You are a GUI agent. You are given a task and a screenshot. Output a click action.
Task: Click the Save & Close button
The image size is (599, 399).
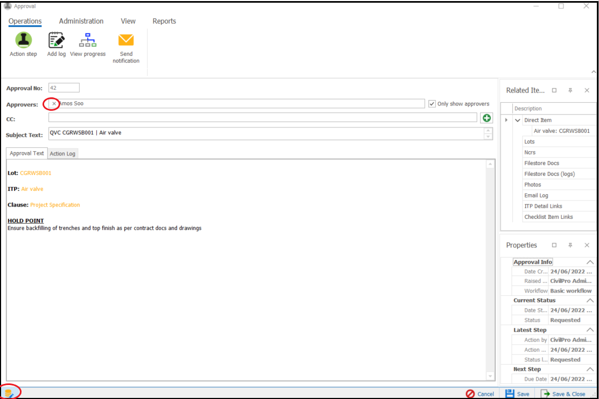tap(563, 394)
